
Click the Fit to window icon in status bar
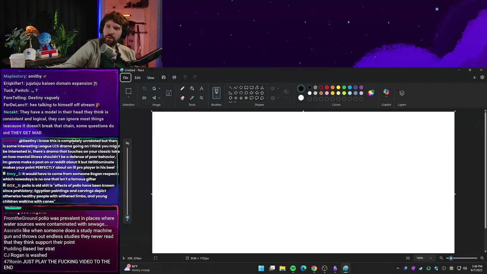coord(408,258)
